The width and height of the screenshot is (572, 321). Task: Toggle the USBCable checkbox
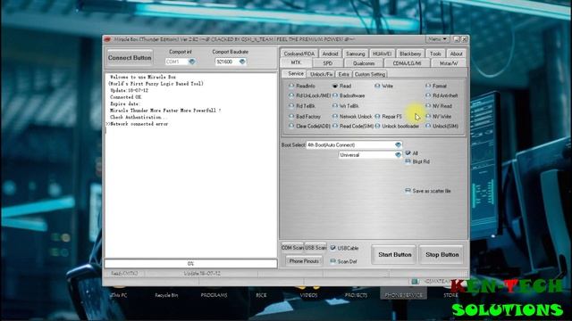(x=332, y=248)
